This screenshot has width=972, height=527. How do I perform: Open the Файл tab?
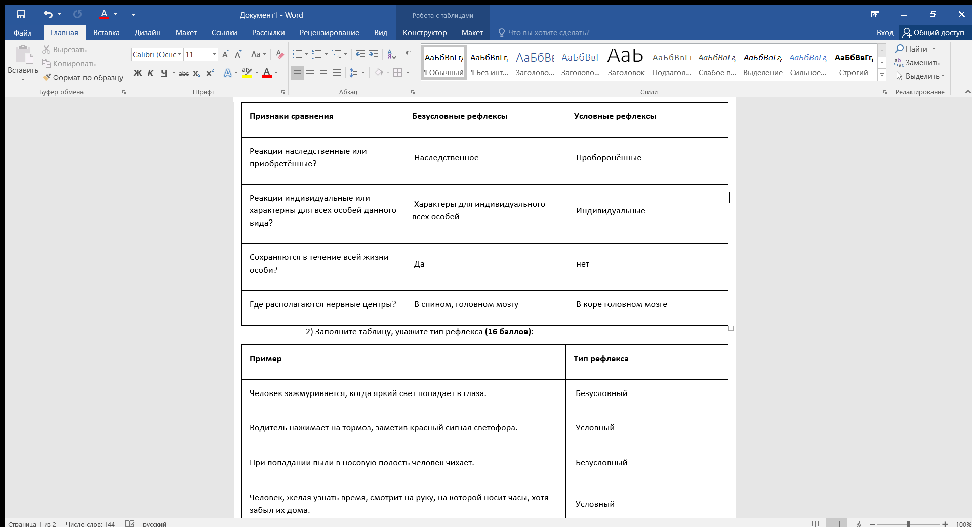pos(22,33)
